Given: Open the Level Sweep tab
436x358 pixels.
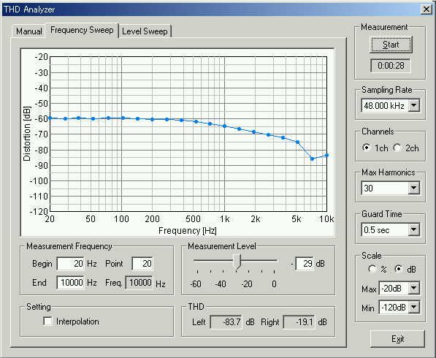Looking at the screenshot, I should [x=145, y=31].
